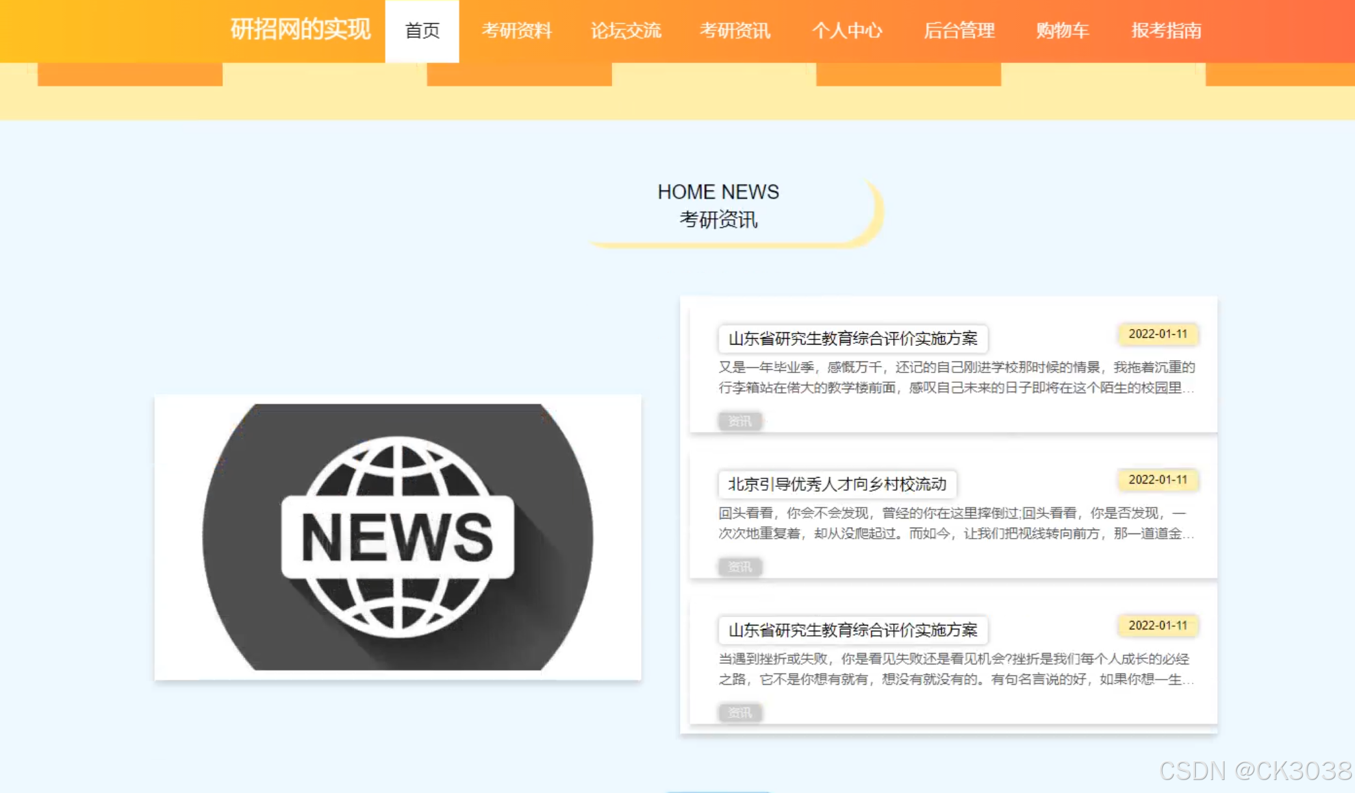Click the summary text starting 又是一年毕业季
The width and height of the screenshot is (1355, 793).
pyautogui.click(x=955, y=378)
